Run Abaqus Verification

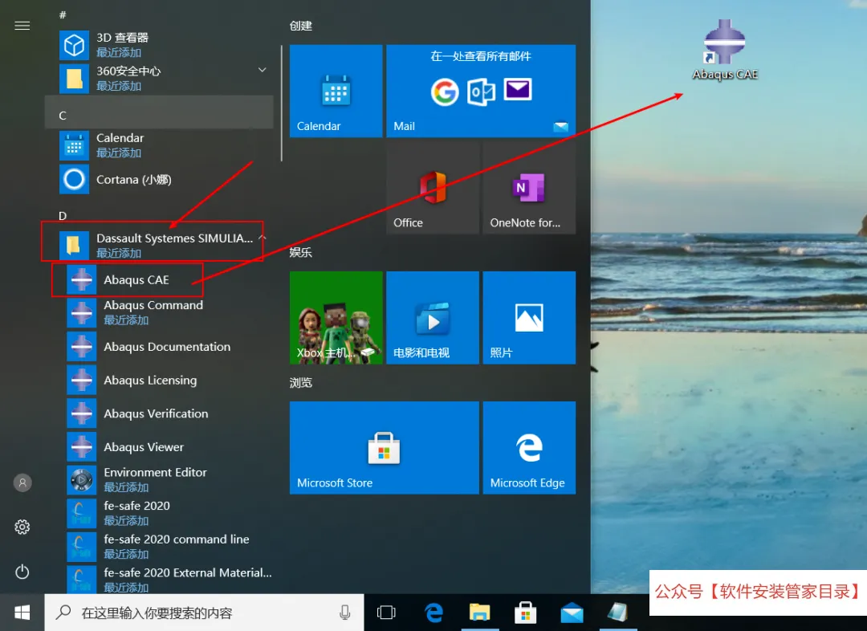pyautogui.click(x=159, y=413)
